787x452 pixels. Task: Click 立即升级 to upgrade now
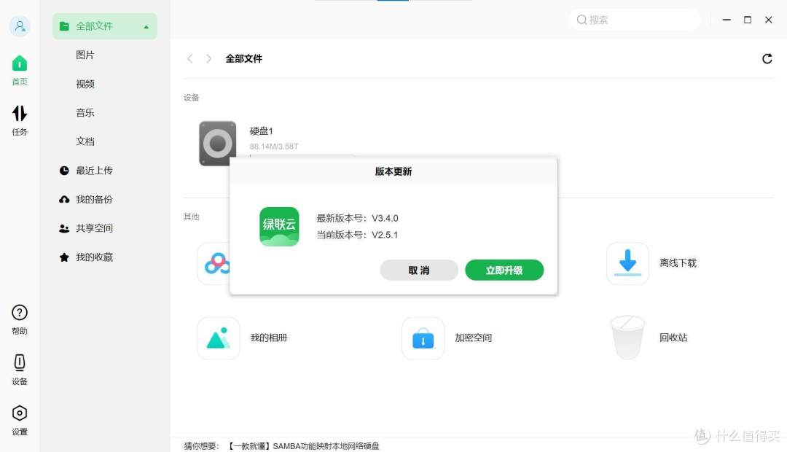(x=504, y=270)
